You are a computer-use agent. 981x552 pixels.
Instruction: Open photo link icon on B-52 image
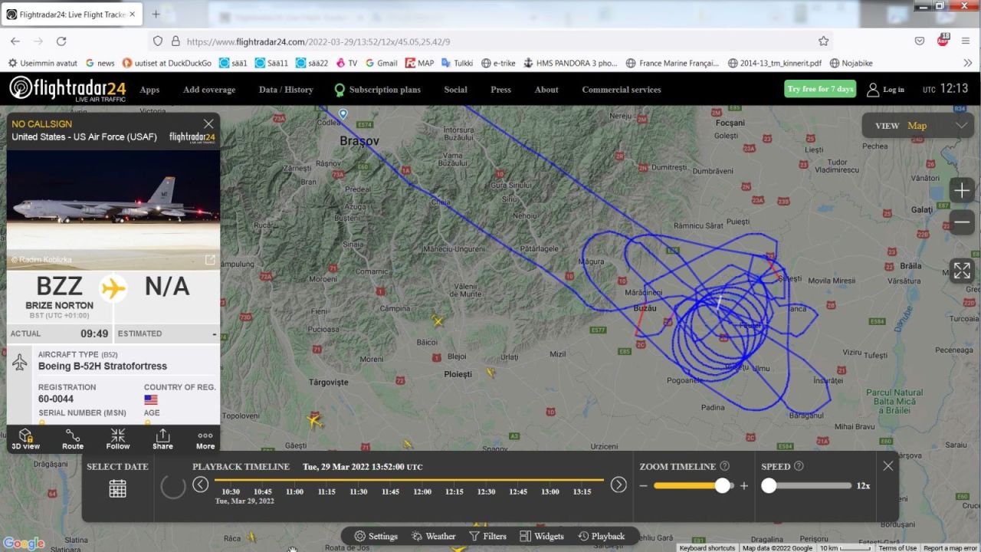click(210, 260)
